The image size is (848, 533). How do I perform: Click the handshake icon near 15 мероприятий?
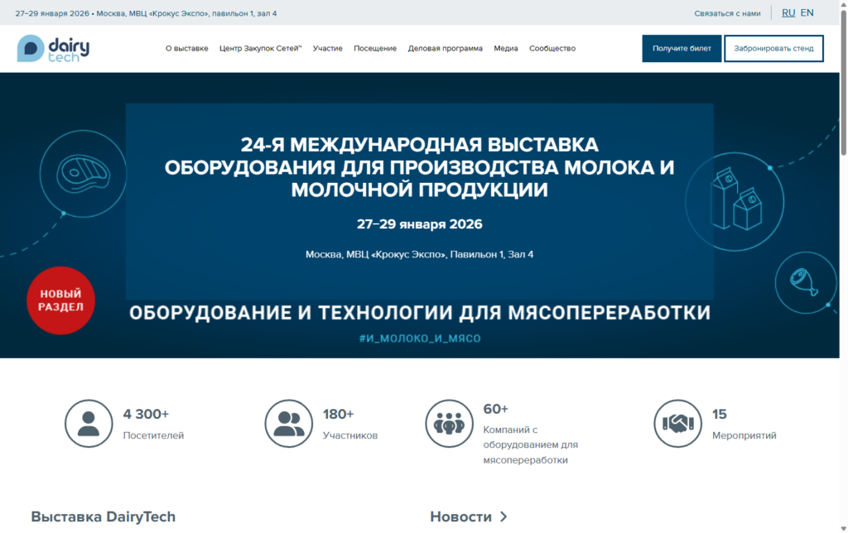677,423
